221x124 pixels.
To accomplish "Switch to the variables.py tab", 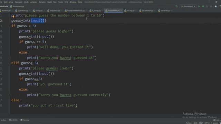I will 165,11.
